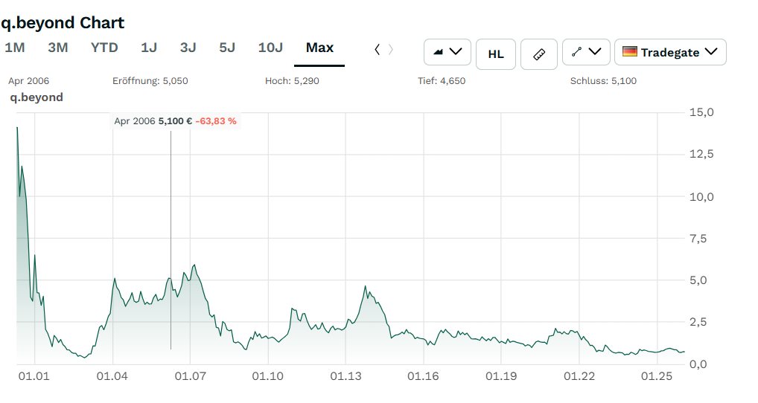Select the 10J time range tab
Screen dimensions: 758x403
pyautogui.click(x=270, y=48)
